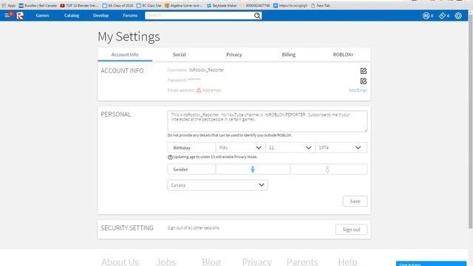
Task: Edit password with pencil icon
Action: pos(363,81)
